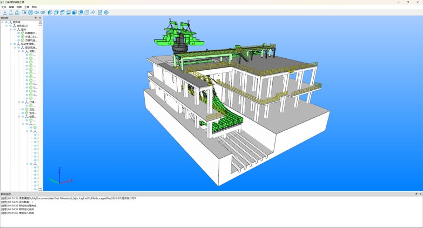Toggle visibility eye of 基础 node

(15, 30)
